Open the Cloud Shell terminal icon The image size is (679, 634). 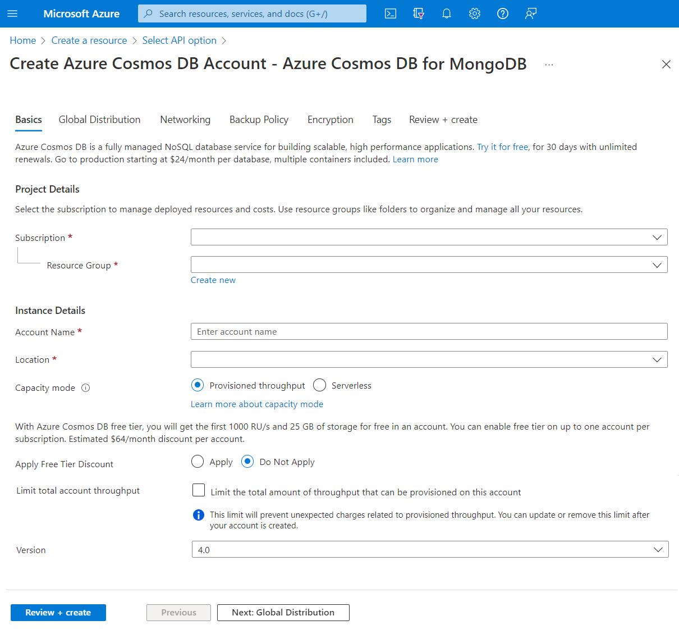click(391, 13)
